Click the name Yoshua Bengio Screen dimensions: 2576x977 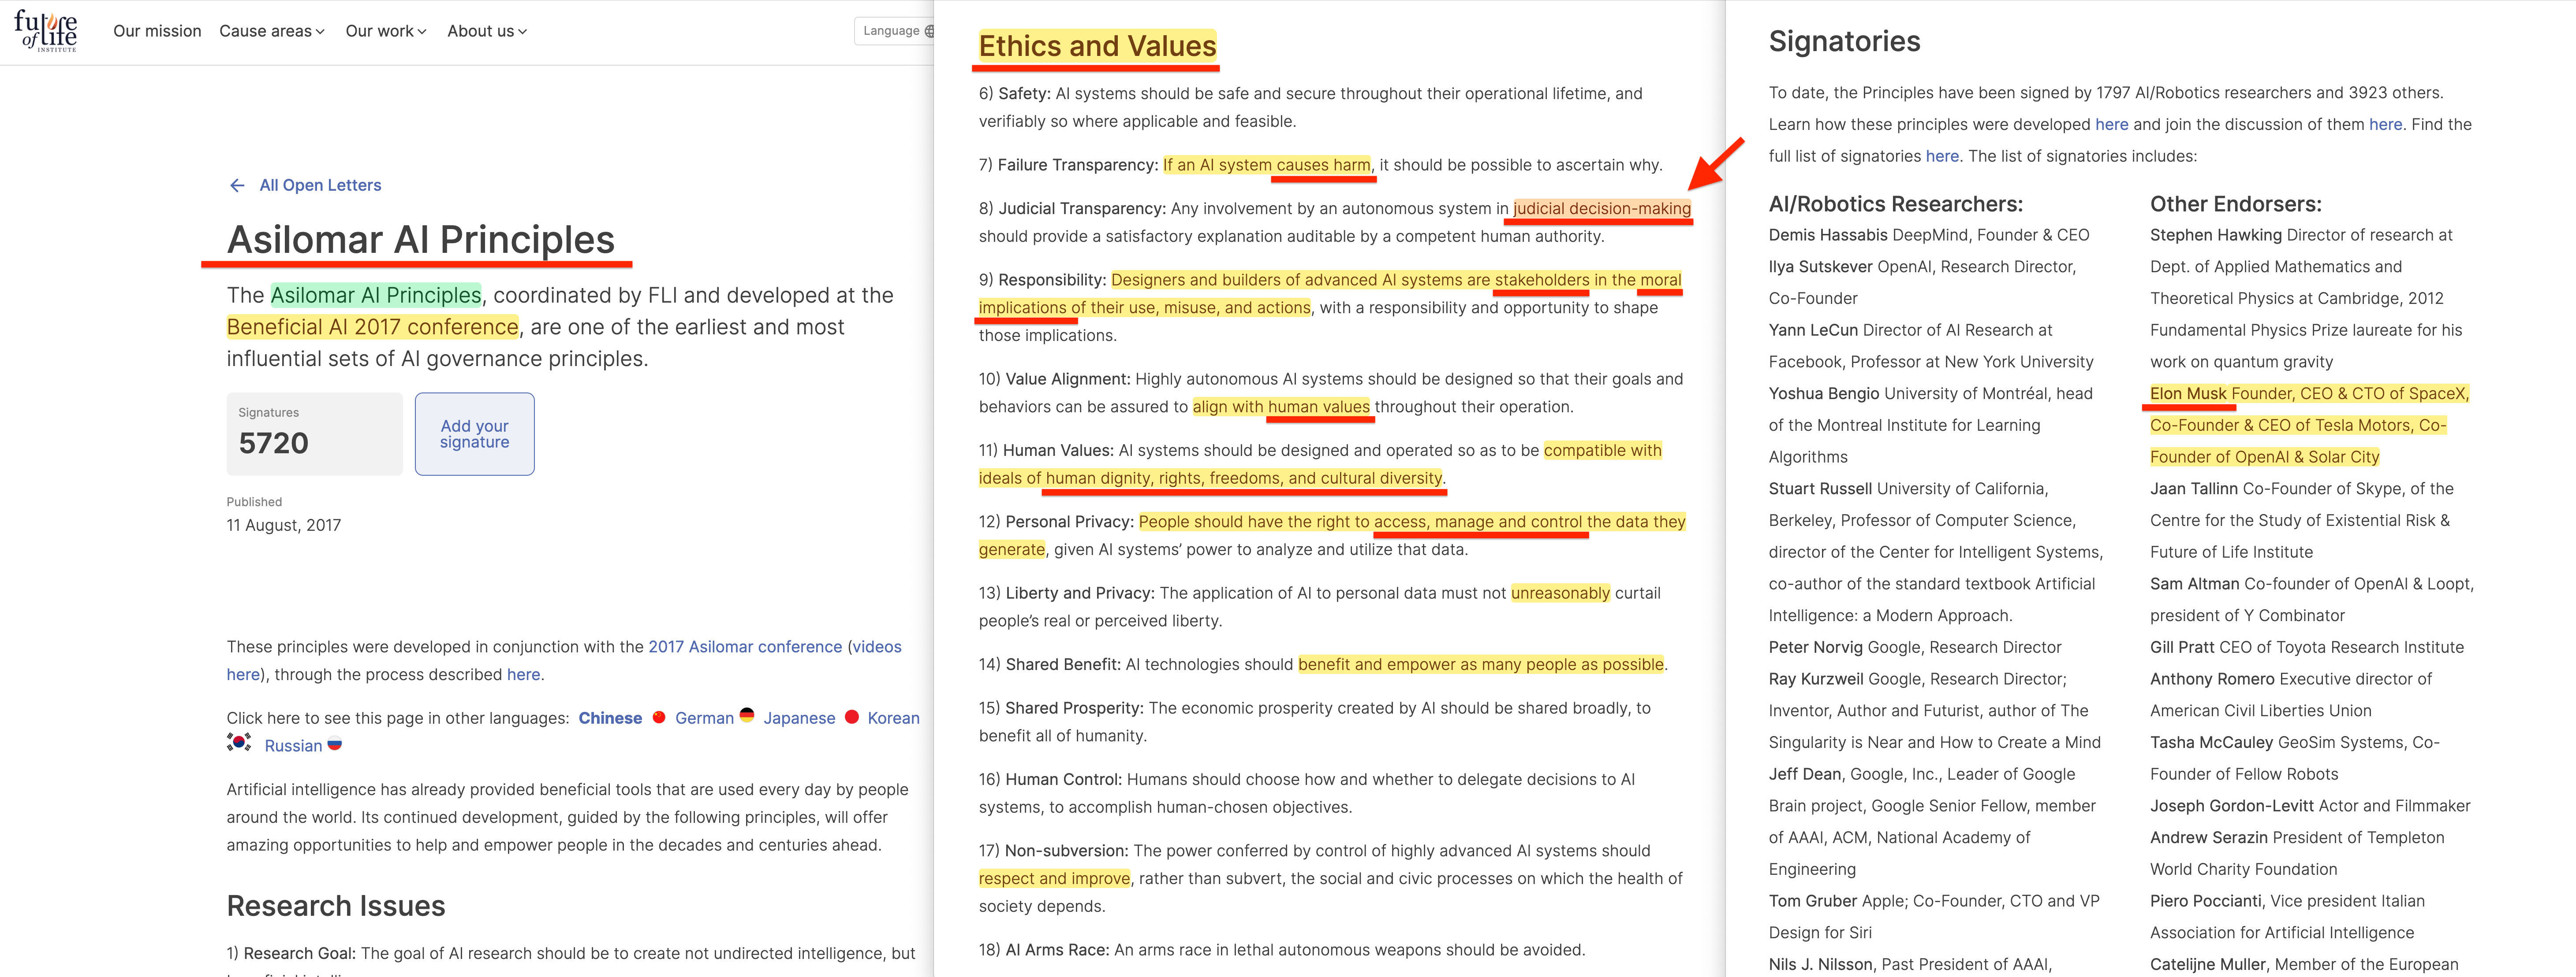pyautogui.click(x=1824, y=395)
